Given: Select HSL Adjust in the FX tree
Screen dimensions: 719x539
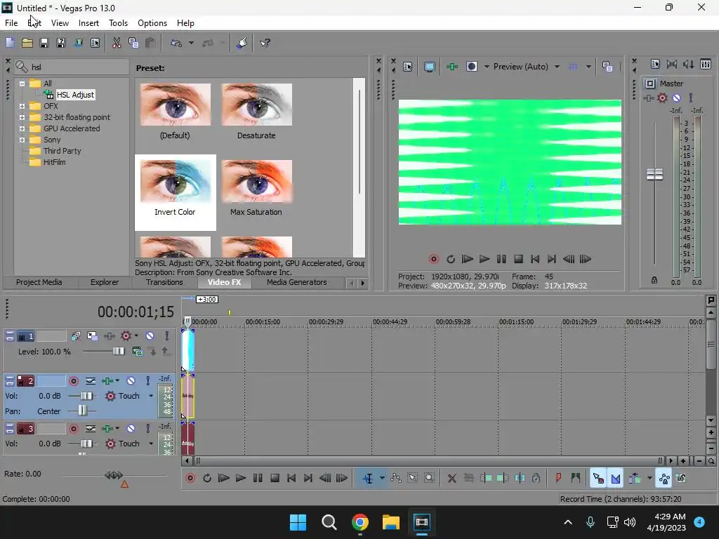Looking at the screenshot, I should pos(75,95).
